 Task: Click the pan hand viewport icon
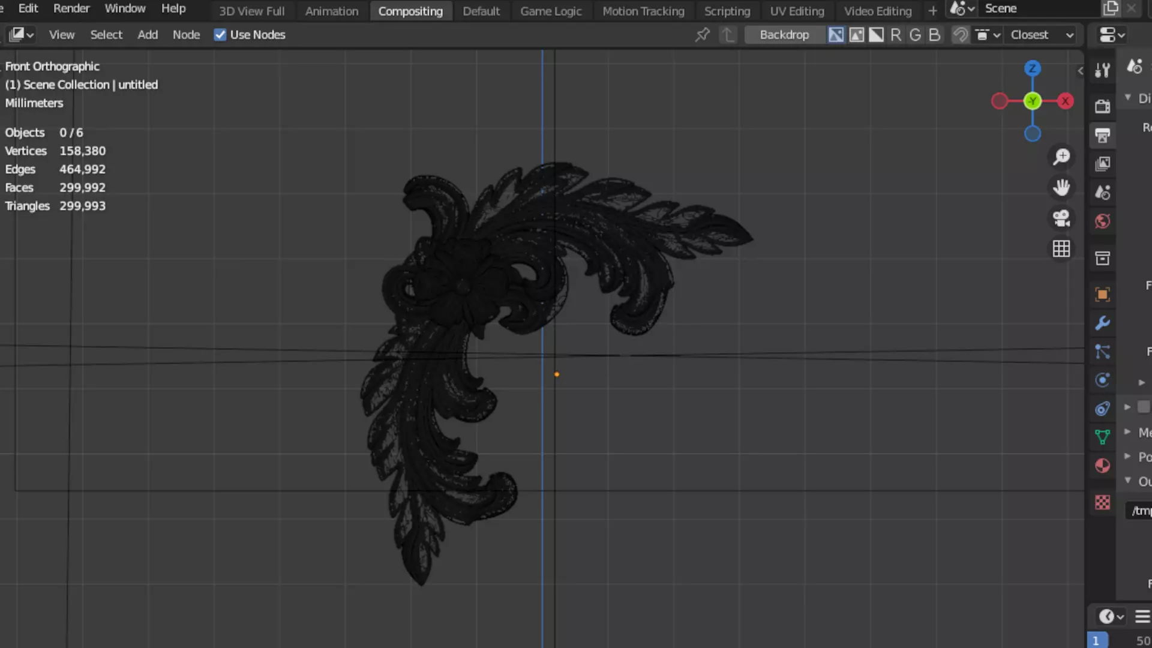coord(1061,188)
